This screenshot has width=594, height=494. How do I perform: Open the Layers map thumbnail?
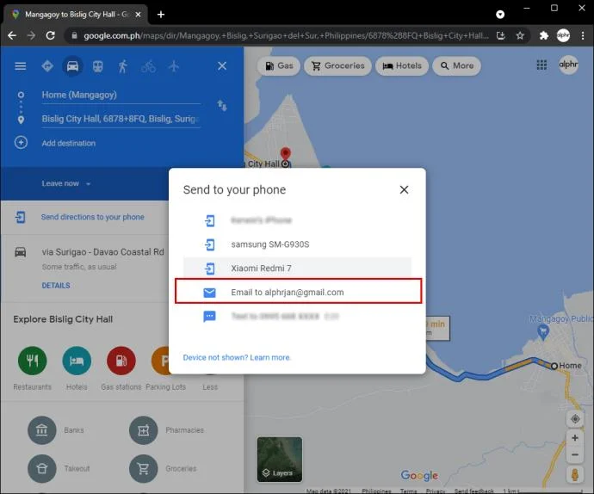click(x=280, y=460)
